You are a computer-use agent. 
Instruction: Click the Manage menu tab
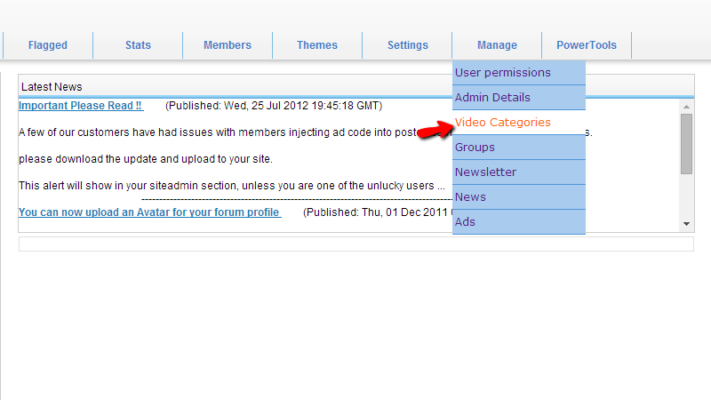[497, 45]
